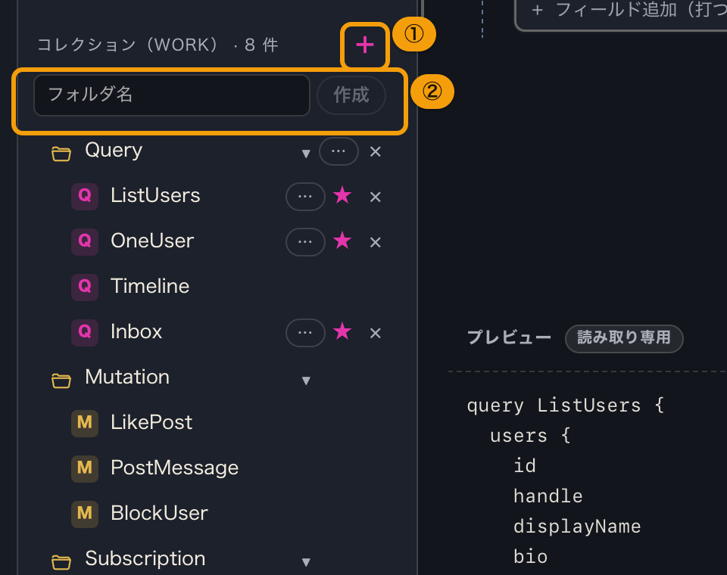This screenshot has height=575, width=727.
Task: Click the handle field in preview
Action: [548, 496]
